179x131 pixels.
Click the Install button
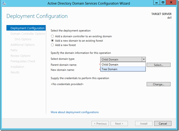pos(144,123)
